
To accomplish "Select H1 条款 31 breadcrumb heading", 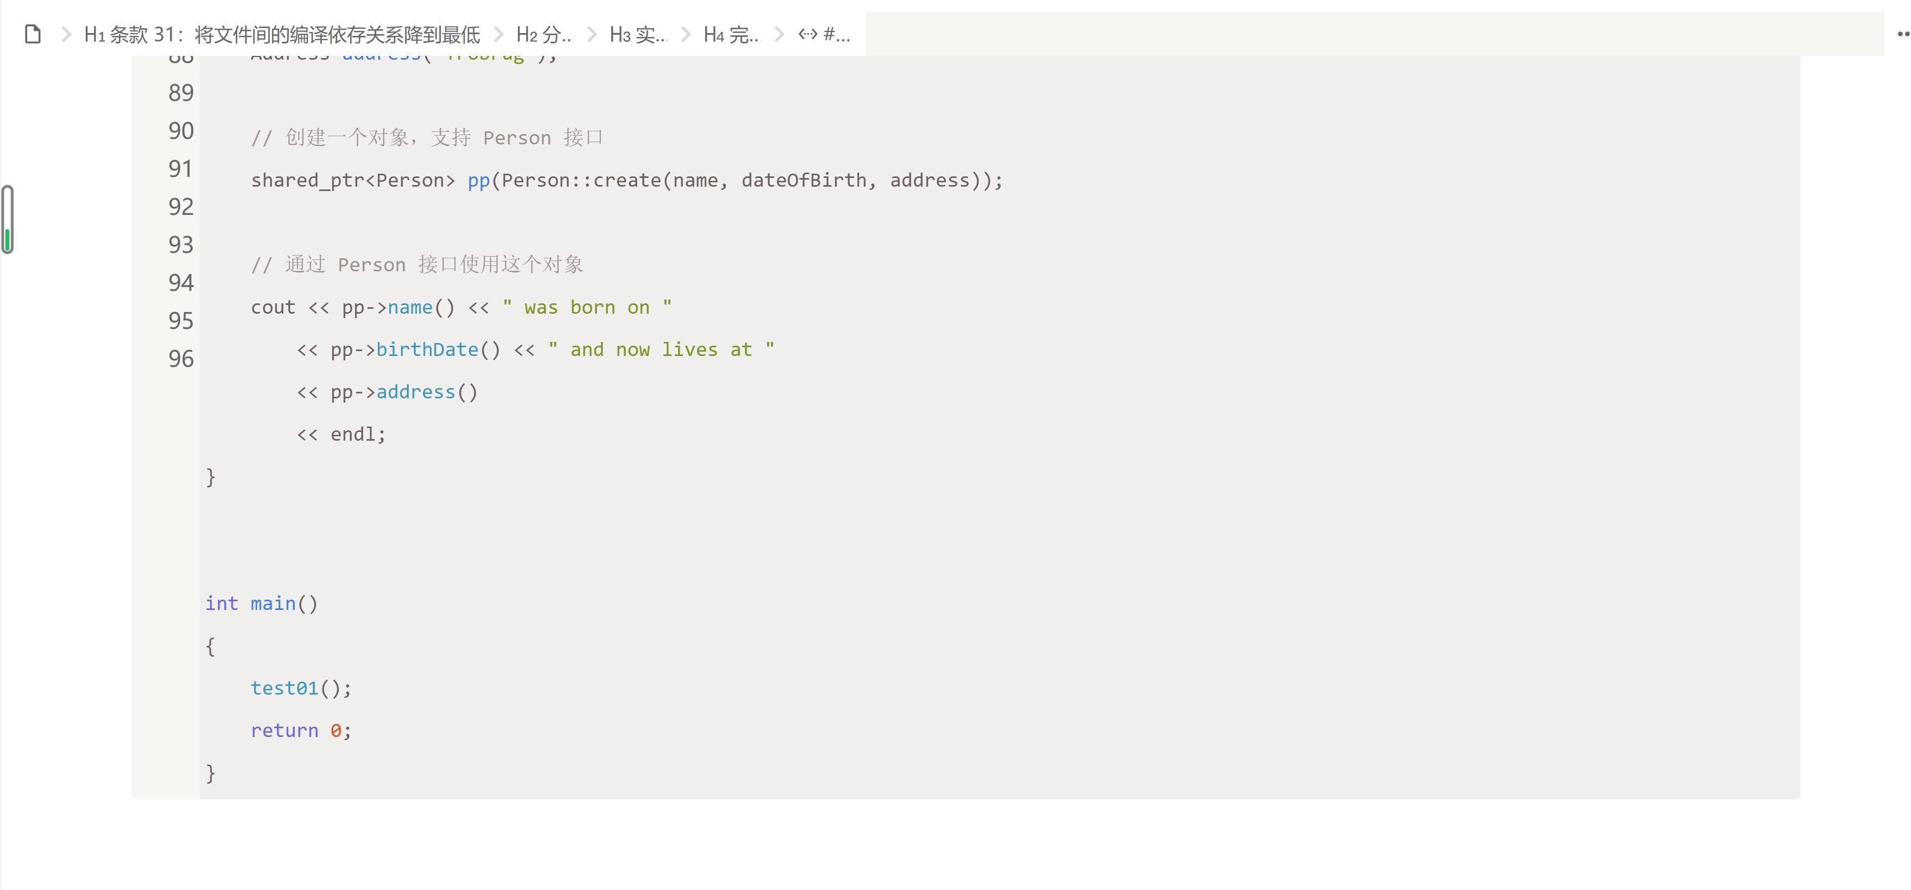I will point(282,34).
